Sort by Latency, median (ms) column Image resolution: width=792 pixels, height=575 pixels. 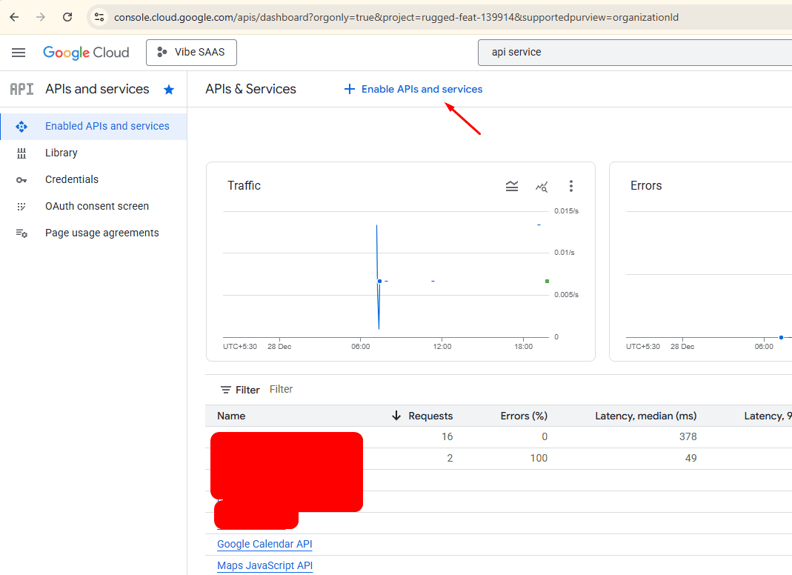[645, 416]
